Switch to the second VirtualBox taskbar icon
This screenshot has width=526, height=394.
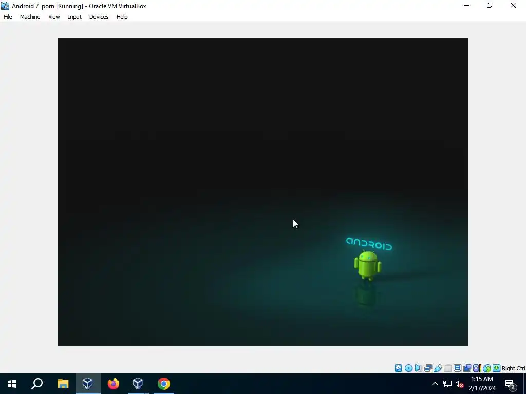click(138, 384)
